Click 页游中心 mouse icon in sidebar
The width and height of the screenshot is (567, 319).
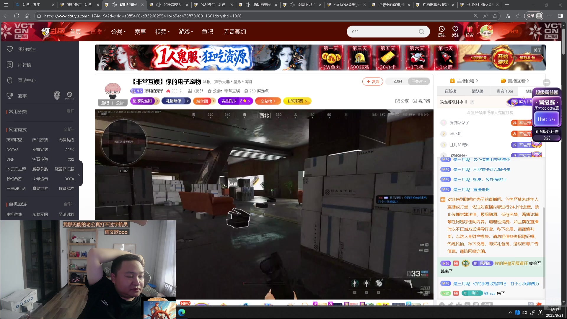click(10, 80)
